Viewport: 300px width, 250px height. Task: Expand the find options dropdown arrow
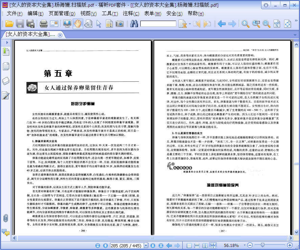190,24
